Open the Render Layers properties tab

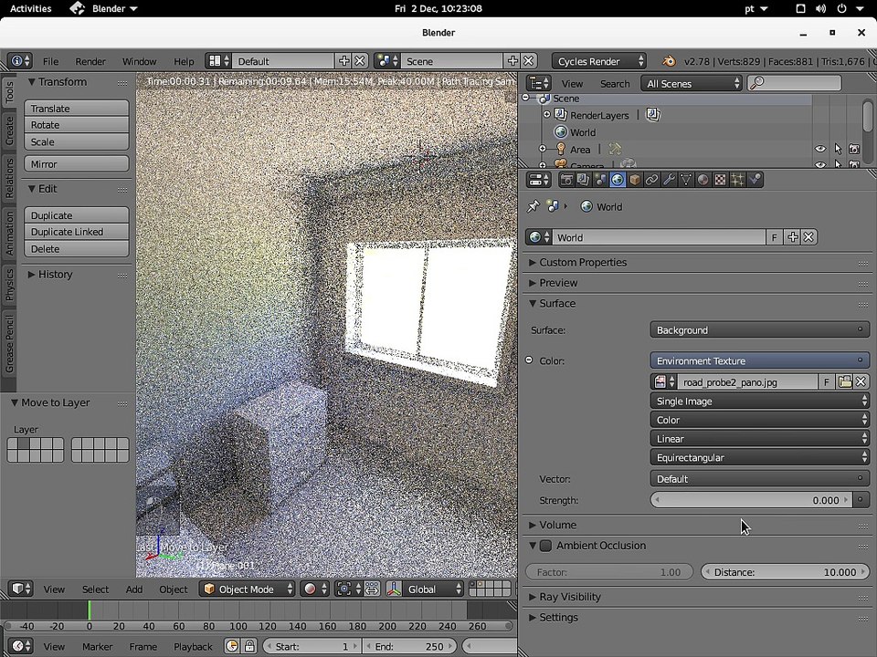pos(583,180)
